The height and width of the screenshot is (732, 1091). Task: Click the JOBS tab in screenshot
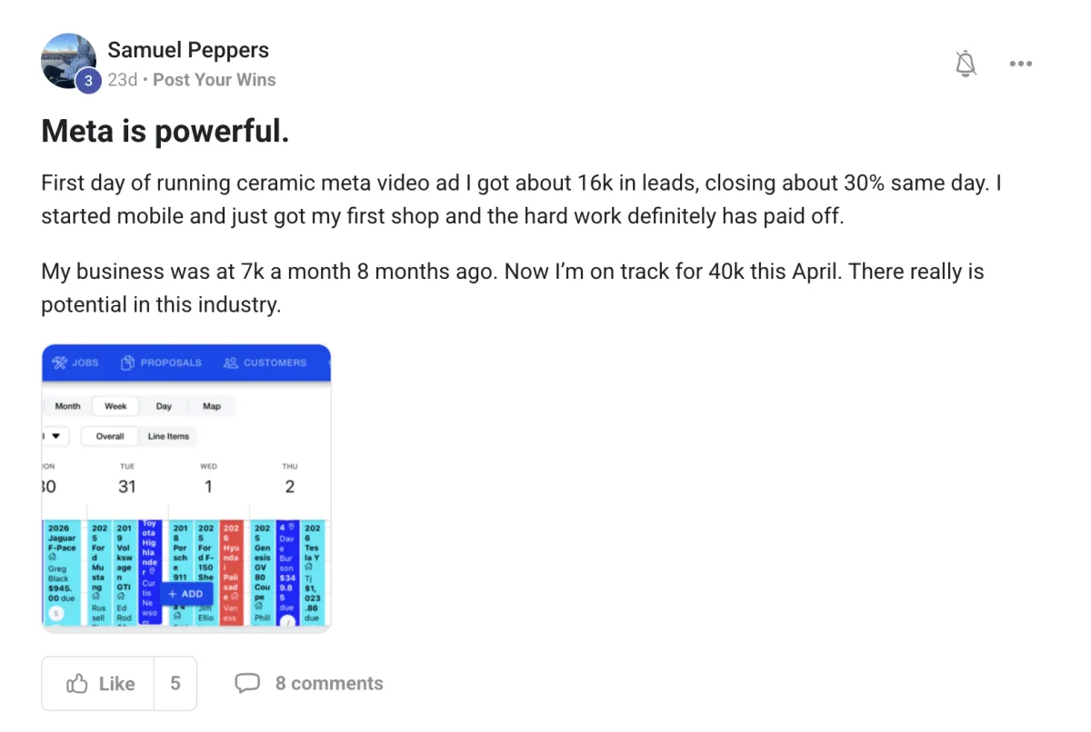(75, 362)
